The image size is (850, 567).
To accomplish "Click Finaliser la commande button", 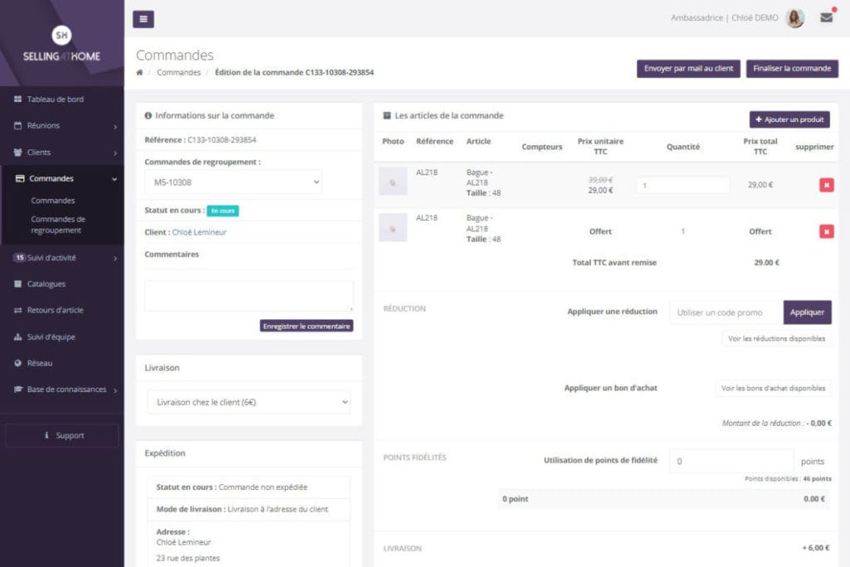I will [x=792, y=68].
